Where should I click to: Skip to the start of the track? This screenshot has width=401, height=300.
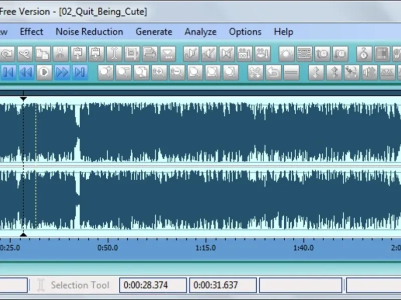(8, 72)
